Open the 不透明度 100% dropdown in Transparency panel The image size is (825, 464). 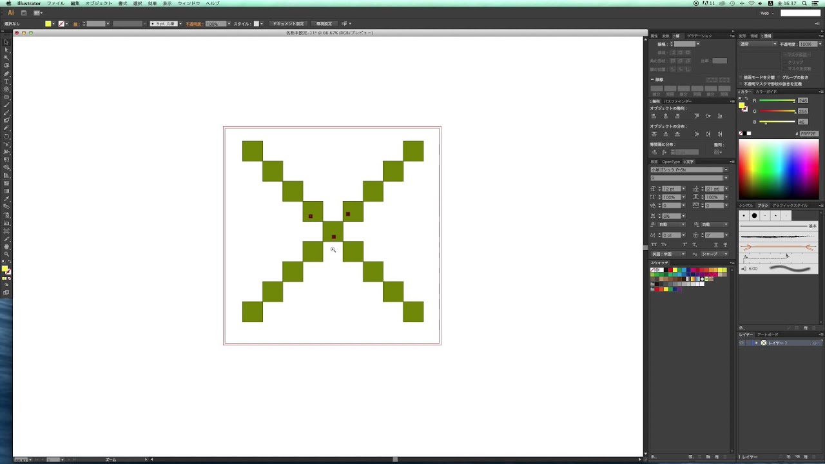pos(820,44)
